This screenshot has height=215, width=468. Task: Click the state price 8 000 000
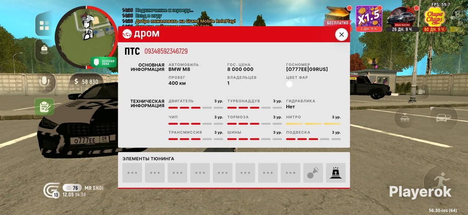pos(240,69)
